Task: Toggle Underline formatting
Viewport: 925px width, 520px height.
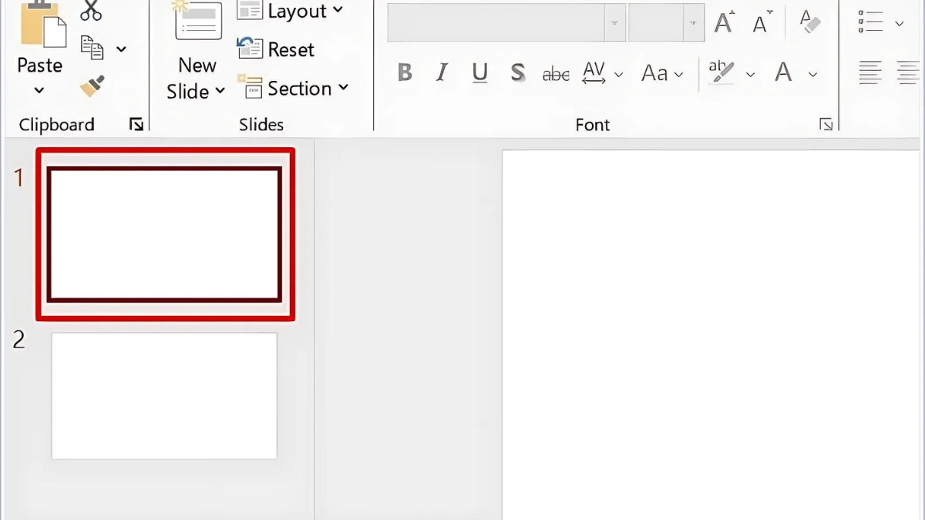Action: pos(479,73)
